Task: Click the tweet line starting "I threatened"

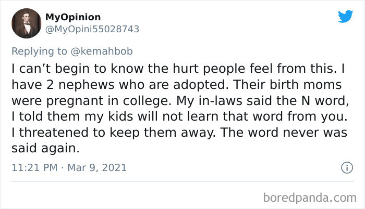Action: 177,132
